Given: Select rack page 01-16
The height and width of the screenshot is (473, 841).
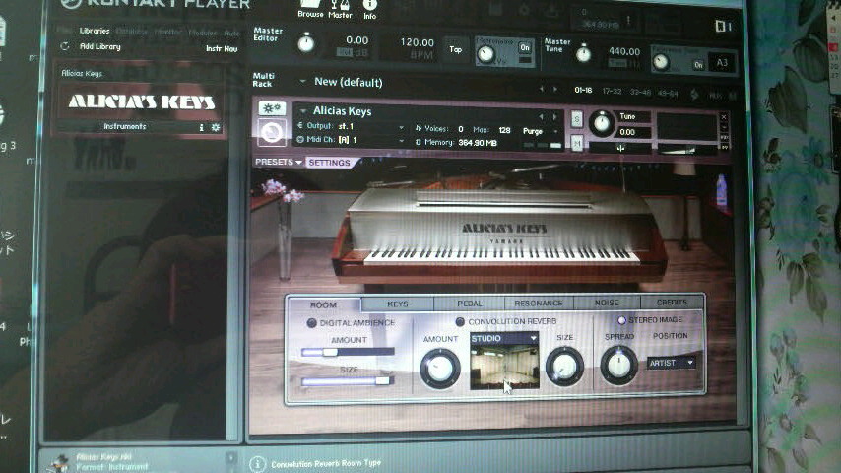Looking at the screenshot, I should [583, 91].
